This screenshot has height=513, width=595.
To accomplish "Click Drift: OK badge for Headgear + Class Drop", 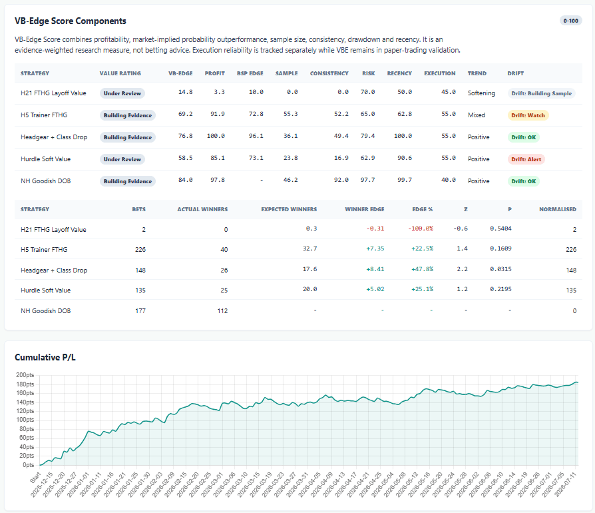I will (x=523, y=137).
